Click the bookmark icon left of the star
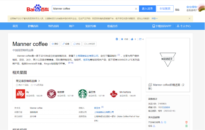 pyautogui.click(x=117, y=39)
